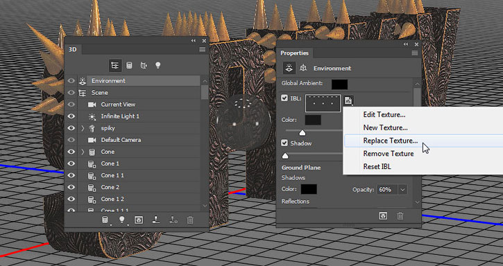Choose Remove Texture from menu

click(388, 154)
